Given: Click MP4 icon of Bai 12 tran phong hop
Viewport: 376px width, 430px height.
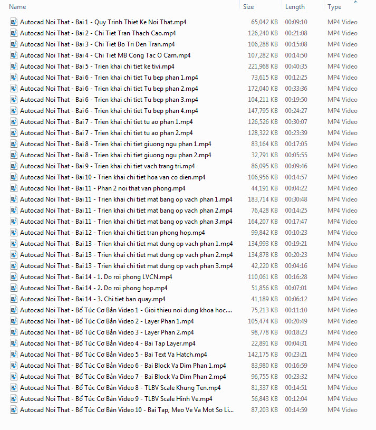Looking at the screenshot, I should coord(14,233).
